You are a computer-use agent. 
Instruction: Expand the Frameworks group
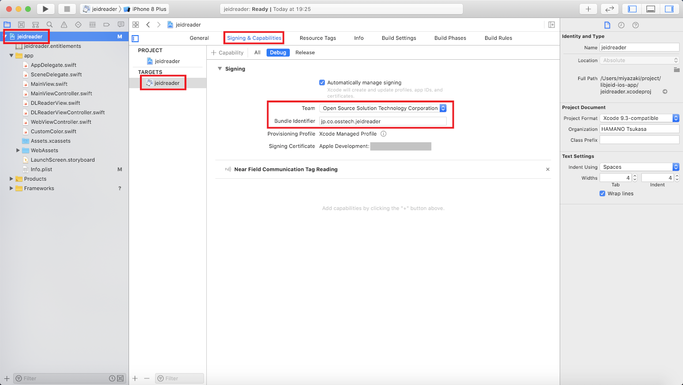click(11, 188)
